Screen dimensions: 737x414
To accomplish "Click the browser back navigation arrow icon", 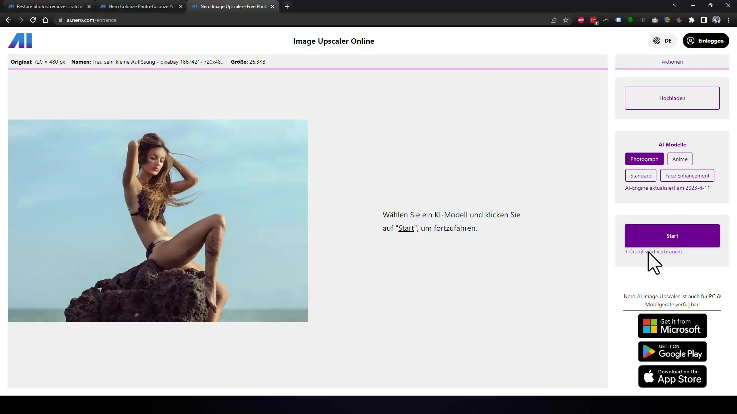I will [x=8, y=20].
